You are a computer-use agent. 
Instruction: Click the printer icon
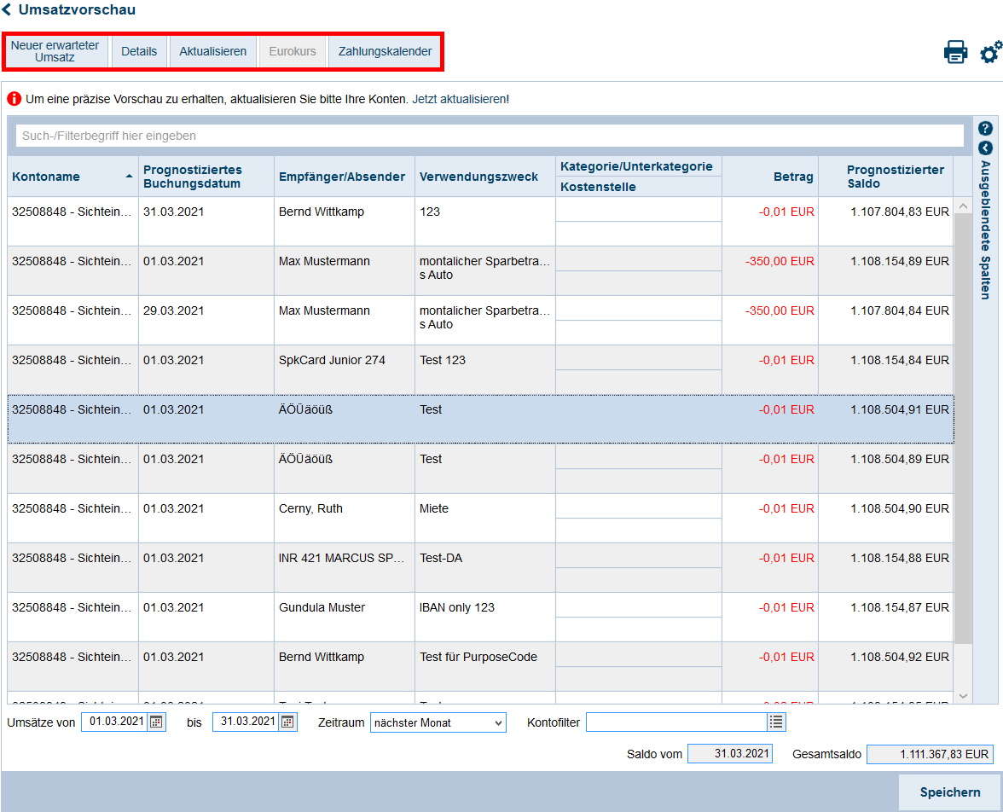pyautogui.click(x=955, y=52)
